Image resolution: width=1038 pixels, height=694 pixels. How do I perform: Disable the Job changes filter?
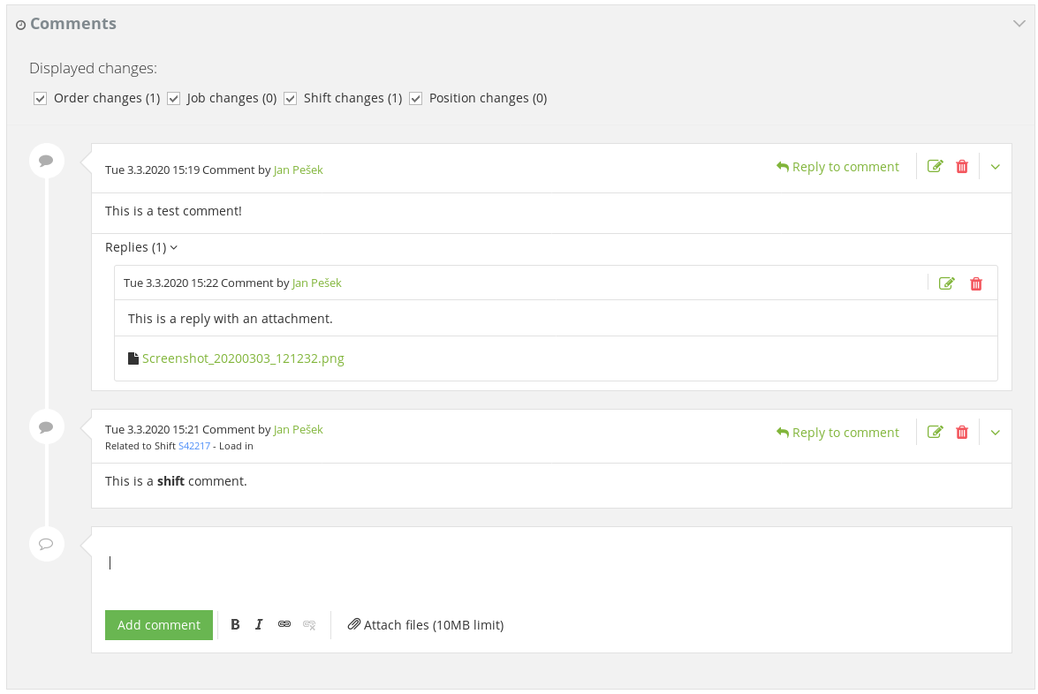173,98
